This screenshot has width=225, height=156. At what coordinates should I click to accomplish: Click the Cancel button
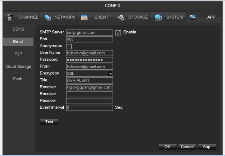coord(187,147)
